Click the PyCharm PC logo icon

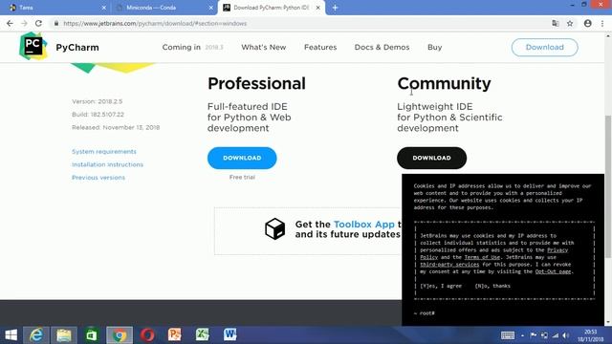33,47
